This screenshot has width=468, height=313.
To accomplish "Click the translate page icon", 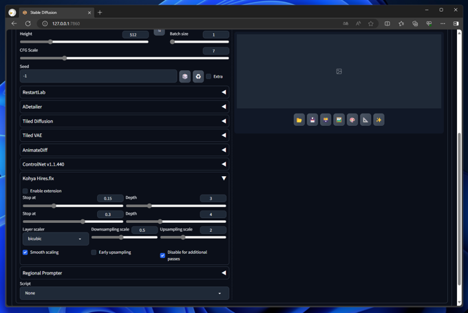I will pos(345,23).
